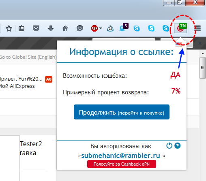This screenshot has width=206, height=181.
Task: Click Голосуйте за Cashback ePN button
Action: (122, 164)
